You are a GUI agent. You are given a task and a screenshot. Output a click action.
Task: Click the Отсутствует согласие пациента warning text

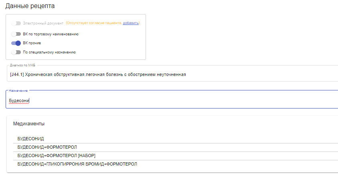pos(94,23)
